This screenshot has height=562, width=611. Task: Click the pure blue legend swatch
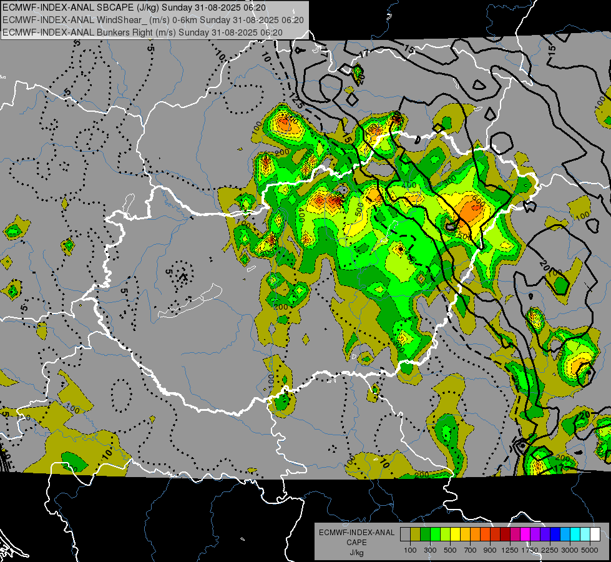coord(555,534)
